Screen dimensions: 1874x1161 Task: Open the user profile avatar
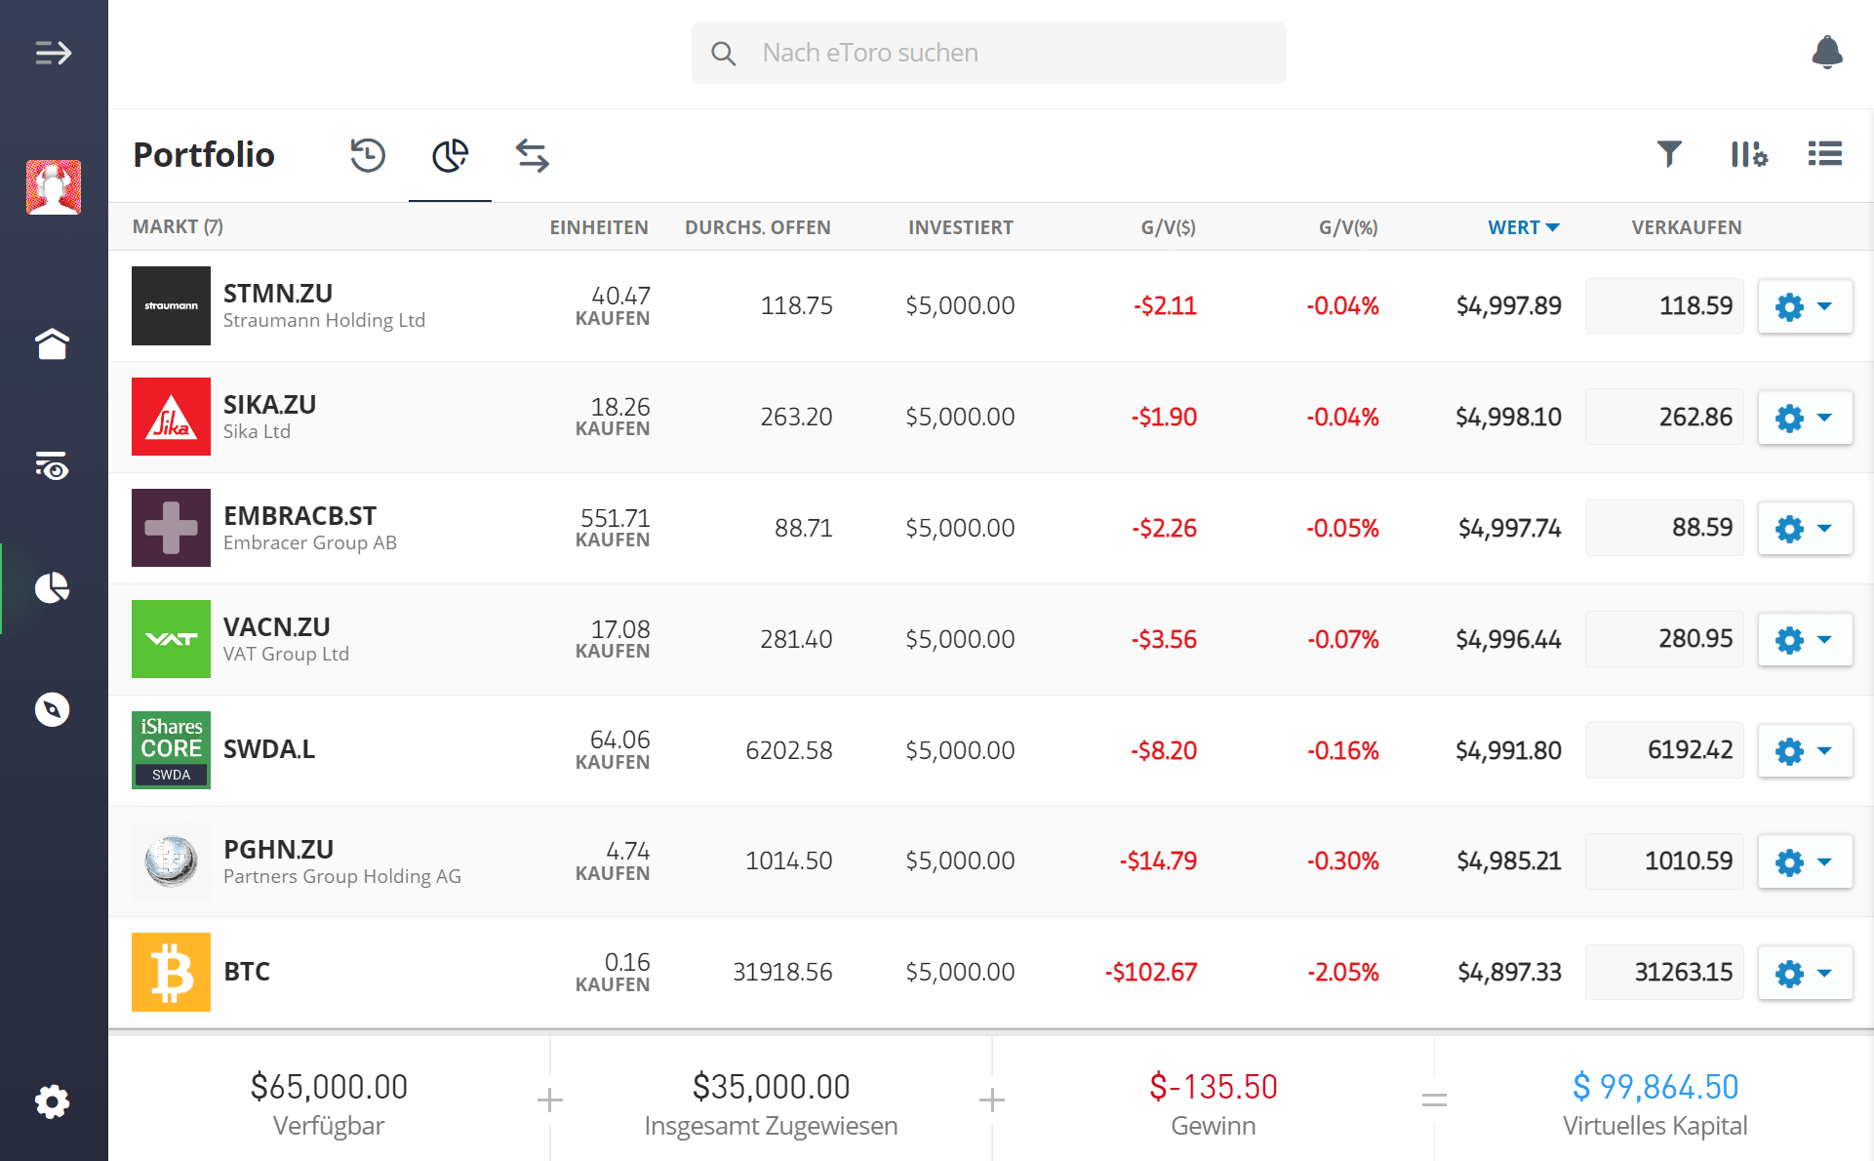click(54, 187)
